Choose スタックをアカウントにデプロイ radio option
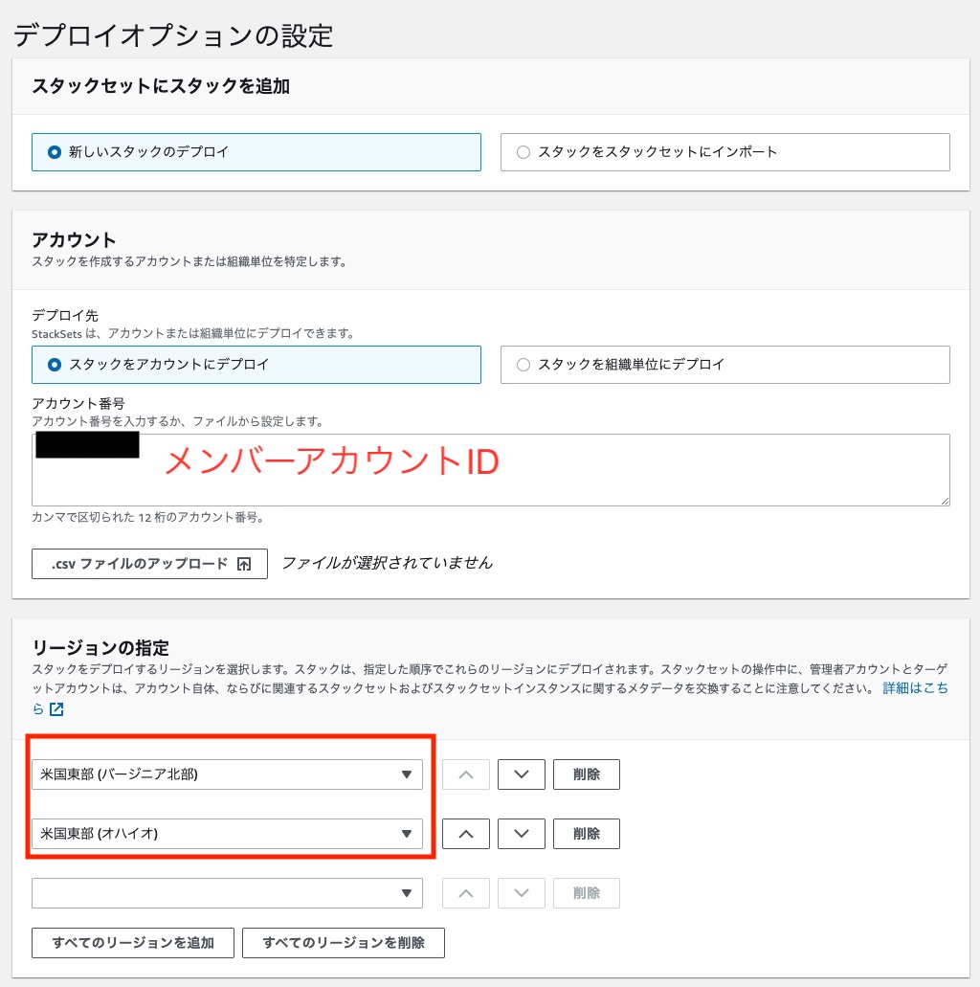Image resolution: width=980 pixels, height=987 pixels. (x=256, y=365)
